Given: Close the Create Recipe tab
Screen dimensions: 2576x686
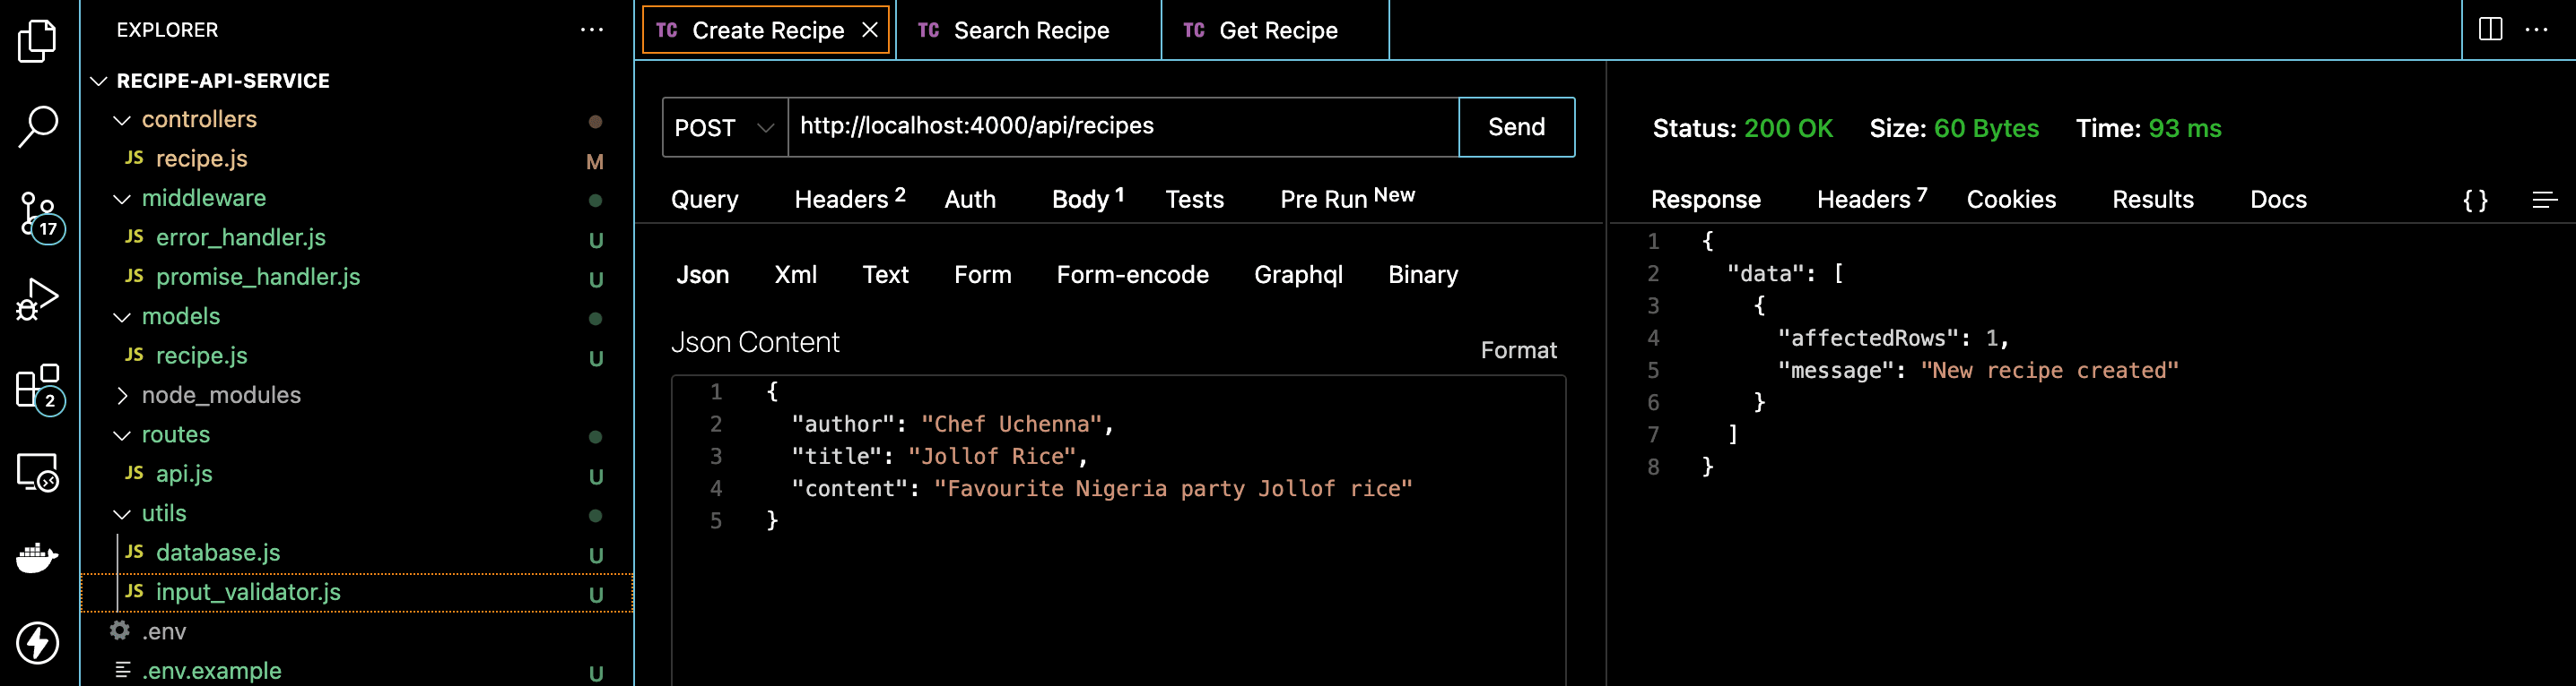Looking at the screenshot, I should (x=870, y=31).
